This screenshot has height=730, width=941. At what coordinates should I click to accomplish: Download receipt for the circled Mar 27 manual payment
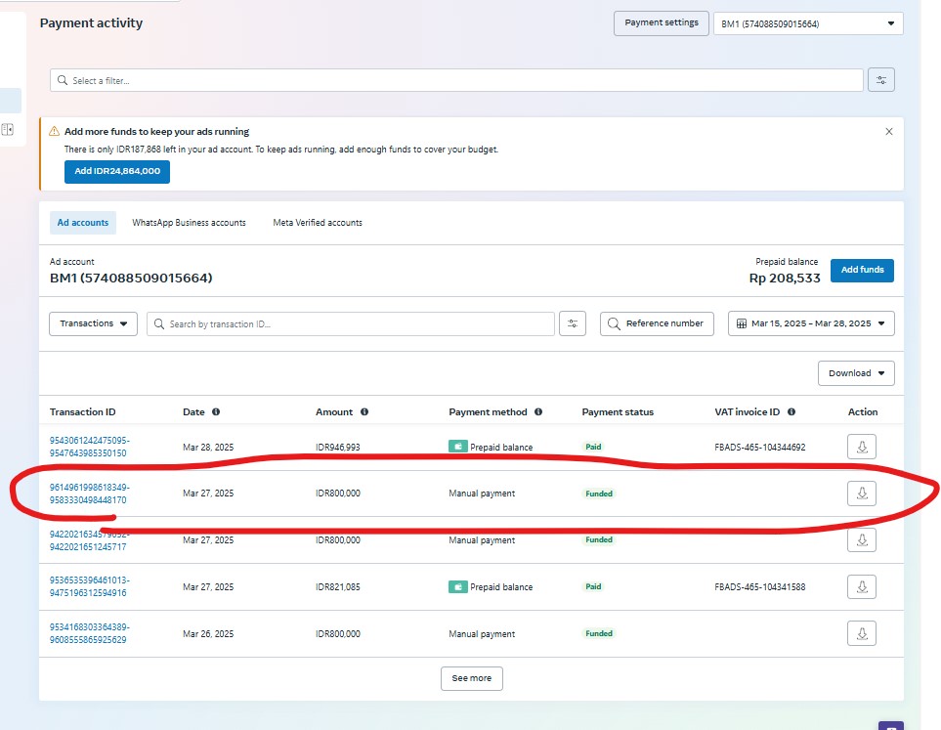pos(861,494)
